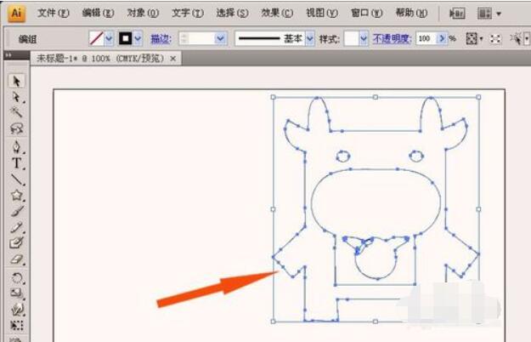
Task: Select the Type tool
Action: point(16,163)
